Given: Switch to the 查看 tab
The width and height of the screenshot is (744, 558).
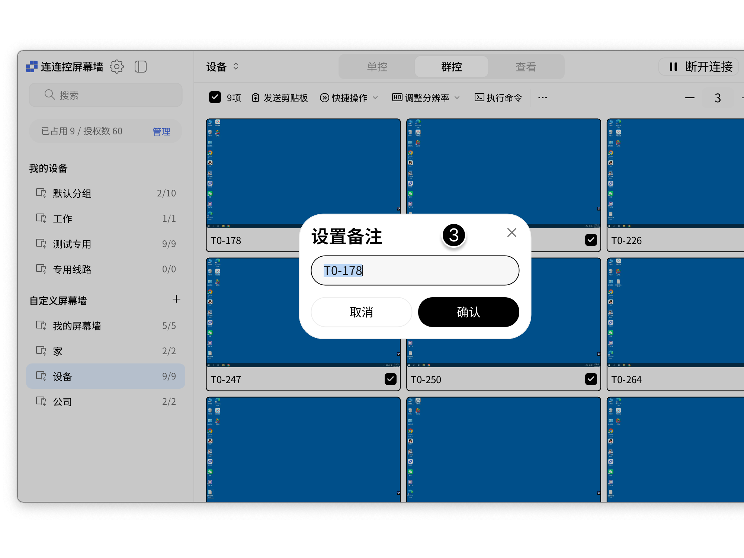Looking at the screenshot, I should (x=526, y=67).
